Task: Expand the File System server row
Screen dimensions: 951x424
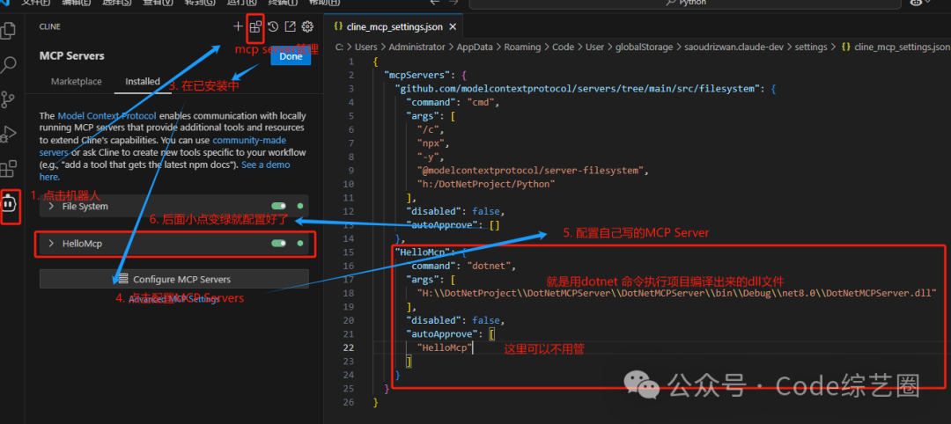Action: 174,206
